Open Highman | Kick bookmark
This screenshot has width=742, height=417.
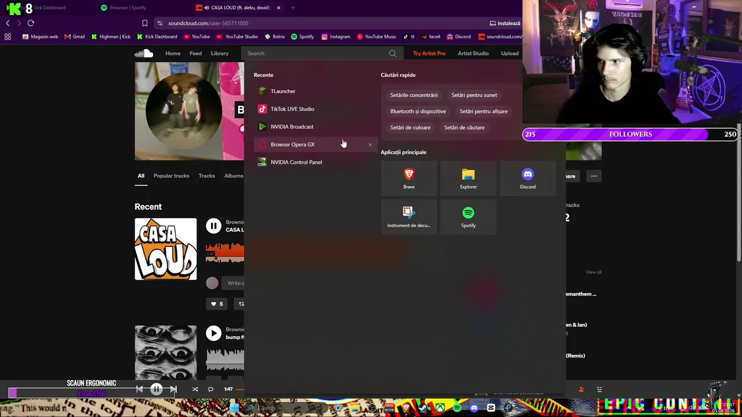point(111,36)
